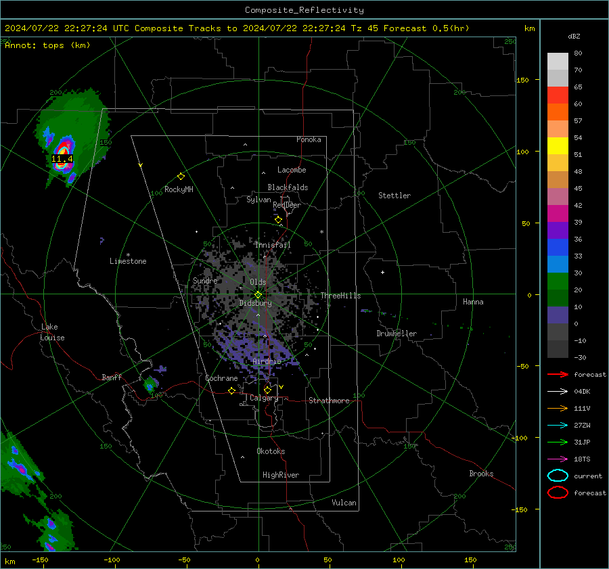Click the Lacombe city label
Viewport: 609px width, 569px height.
(x=292, y=170)
